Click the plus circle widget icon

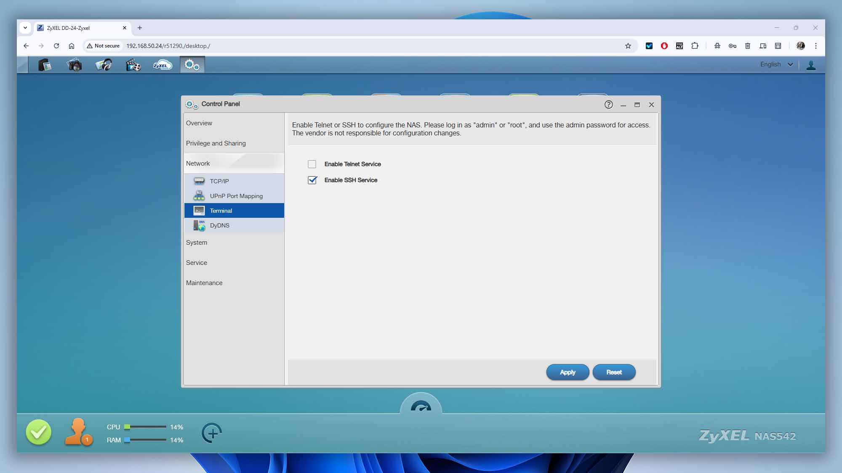(x=212, y=433)
